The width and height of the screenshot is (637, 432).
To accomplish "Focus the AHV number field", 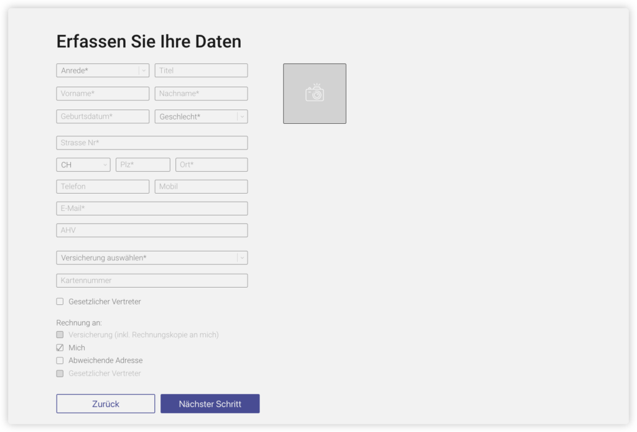I will (x=152, y=230).
